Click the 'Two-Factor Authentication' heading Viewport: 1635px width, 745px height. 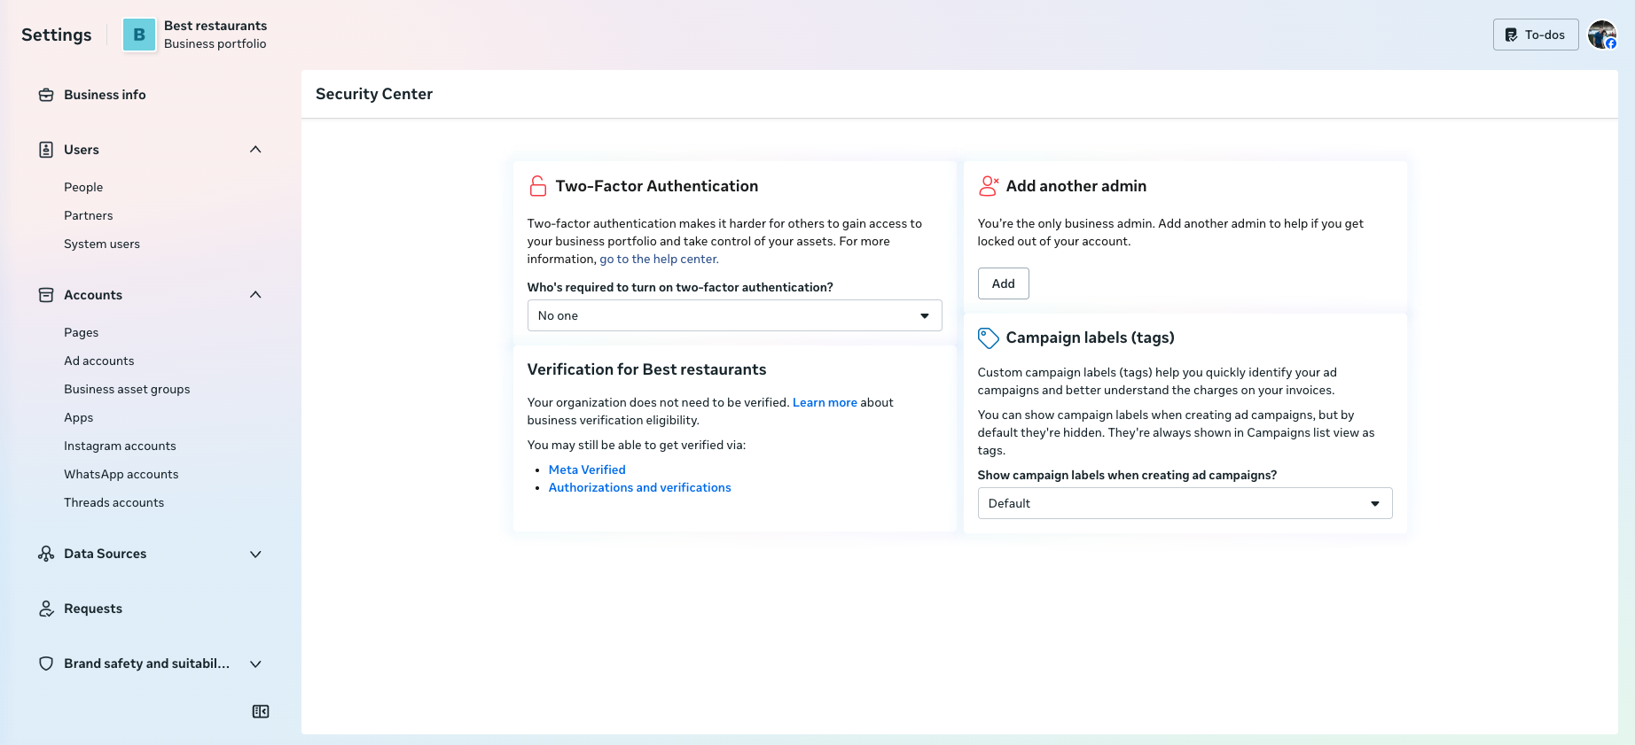657,186
